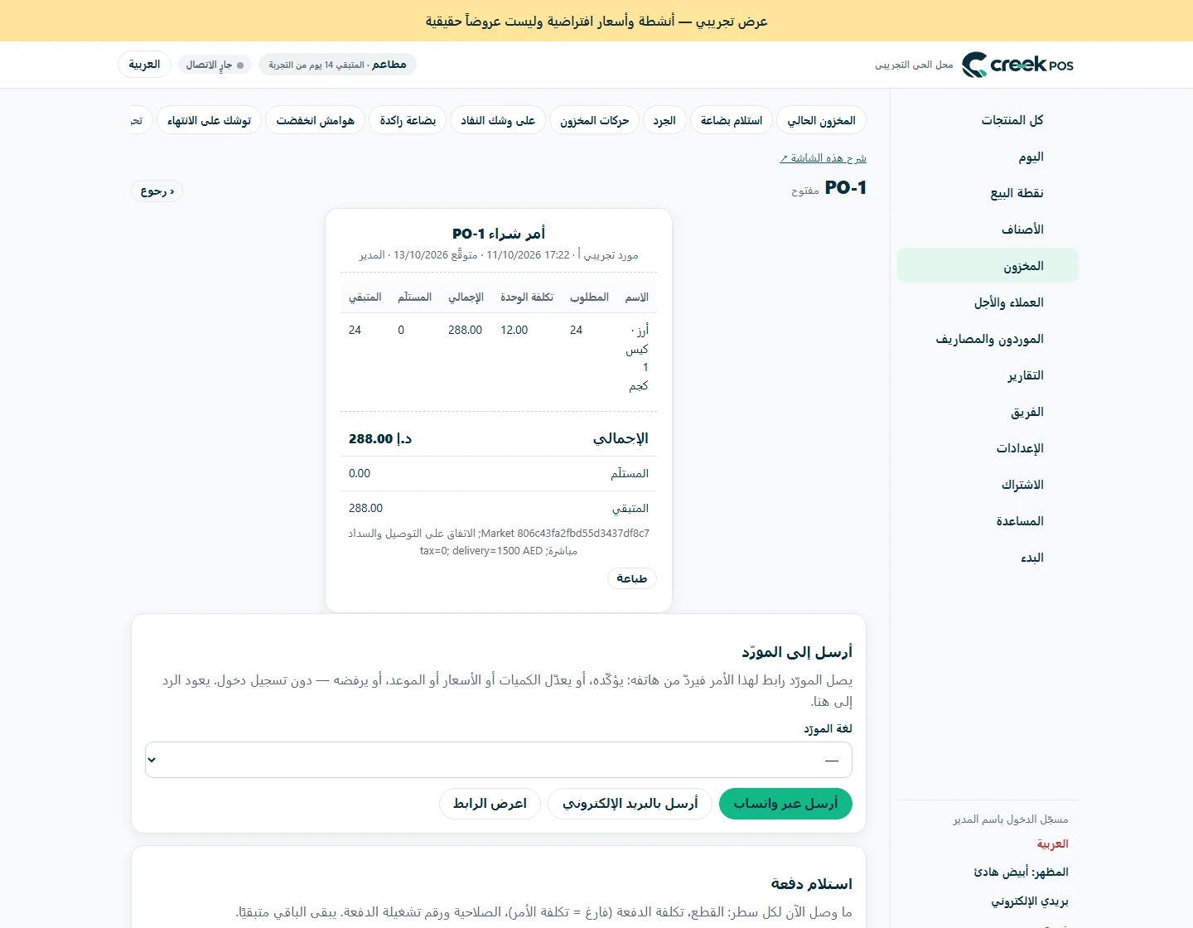Click the طباعة print button
This screenshot has height=928, width=1193.
[632, 578]
